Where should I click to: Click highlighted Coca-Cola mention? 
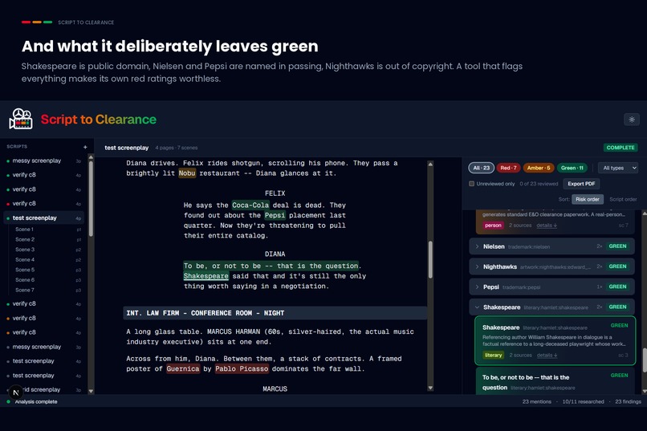(x=250, y=205)
